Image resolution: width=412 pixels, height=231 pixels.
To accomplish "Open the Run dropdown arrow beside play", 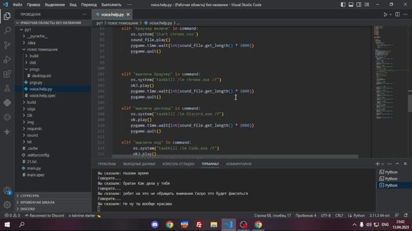I will pos(391,15).
